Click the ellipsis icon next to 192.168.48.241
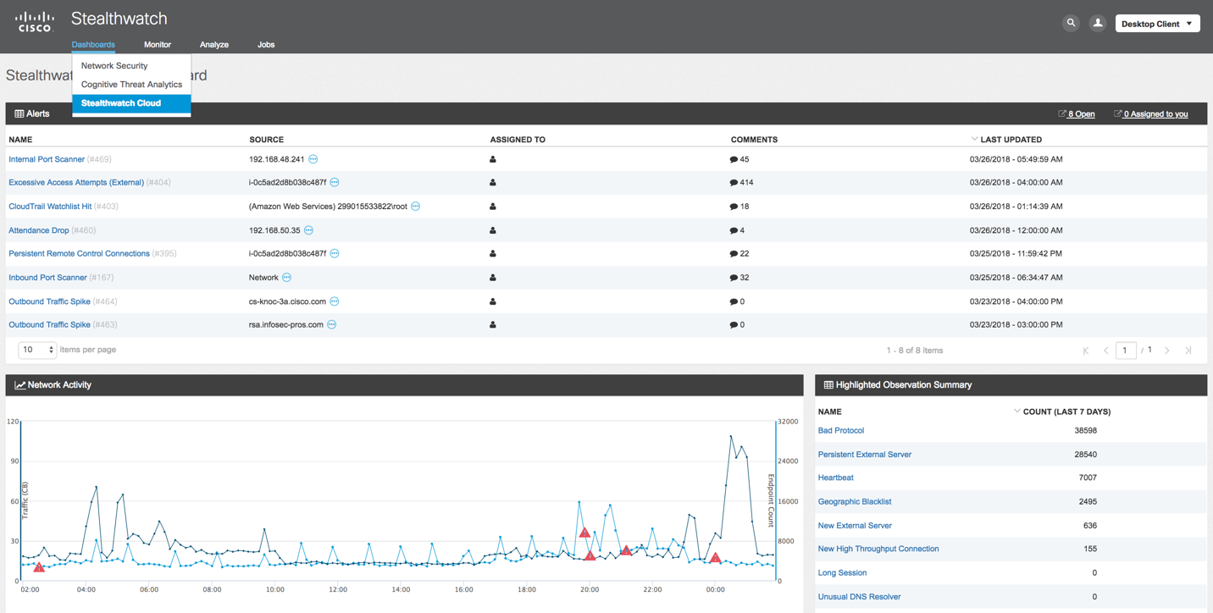The height and width of the screenshot is (613, 1213). tap(313, 159)
